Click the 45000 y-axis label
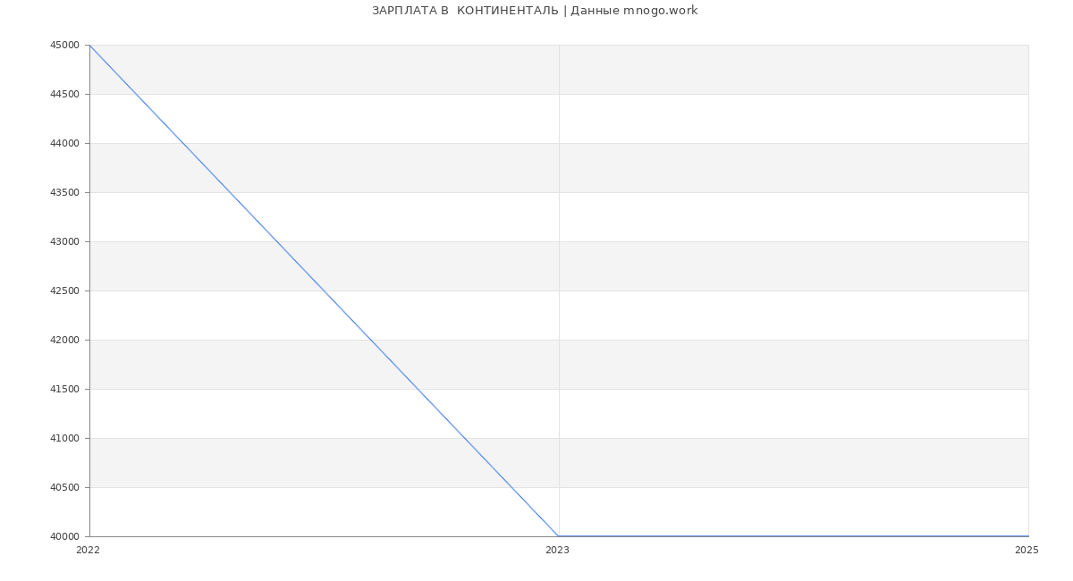The image size is (1073, 581). (65, 45)
